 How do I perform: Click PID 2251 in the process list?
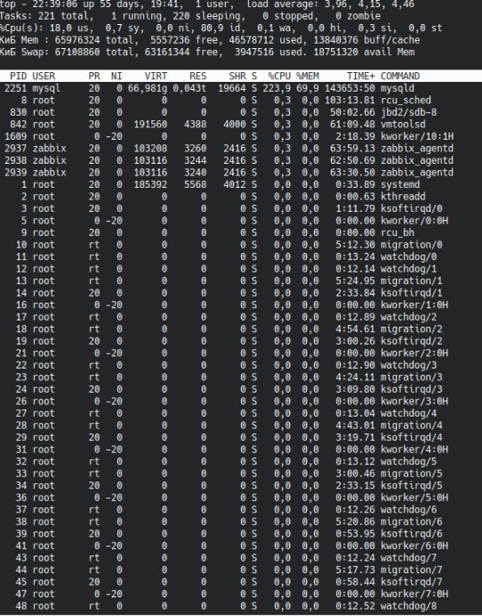(x=16, y=88)
